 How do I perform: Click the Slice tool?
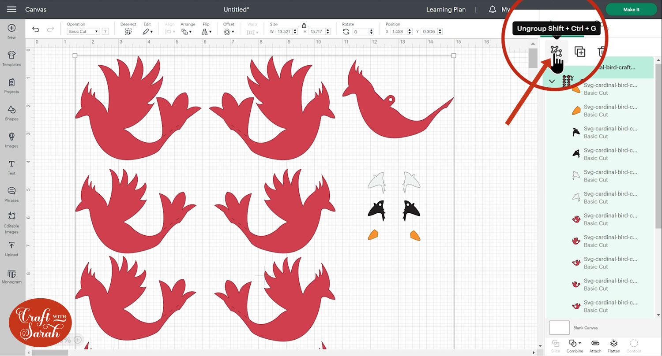(x=556, y=345)
